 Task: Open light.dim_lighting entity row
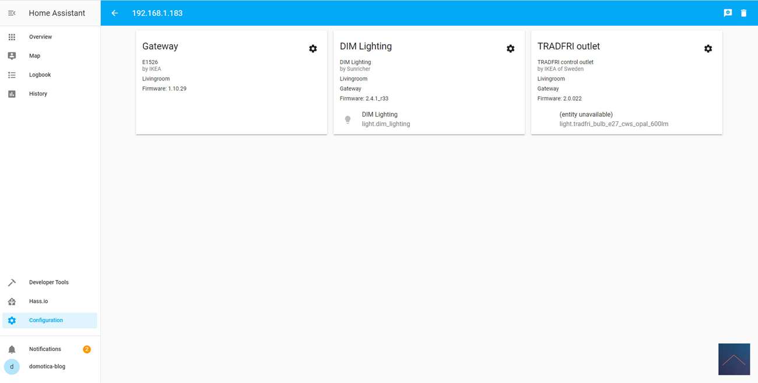click(385, 120)
